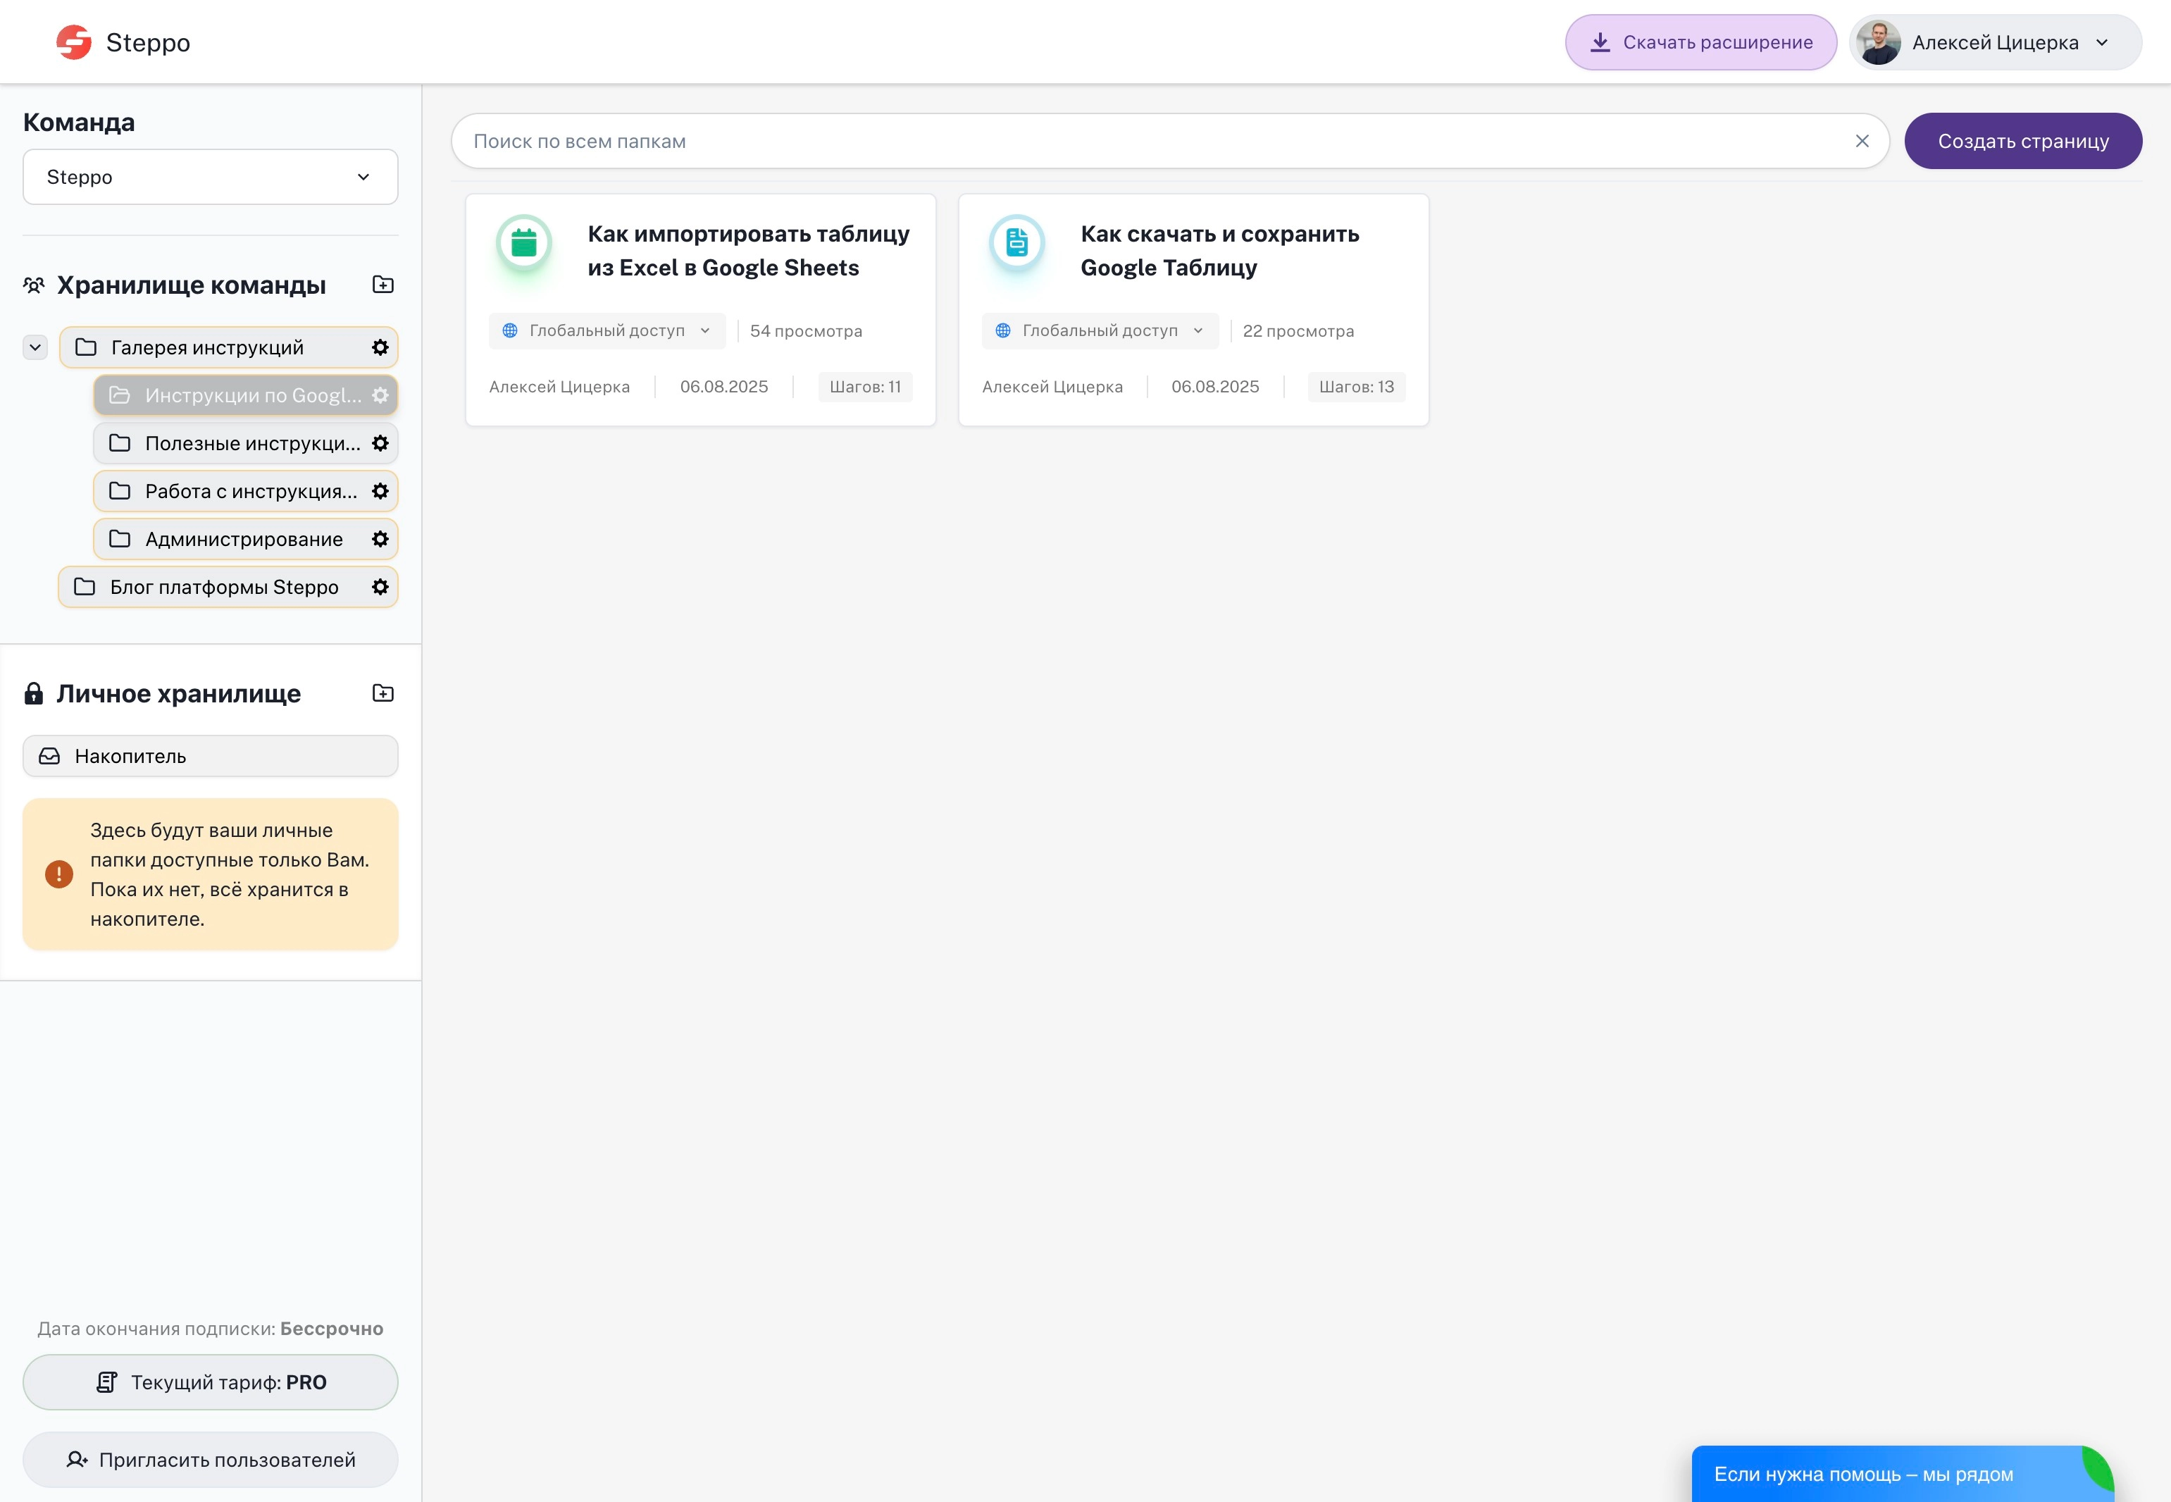Clear the search field with X icon
Screen dimensions: 2171x1502
(x=1861, y=141)
